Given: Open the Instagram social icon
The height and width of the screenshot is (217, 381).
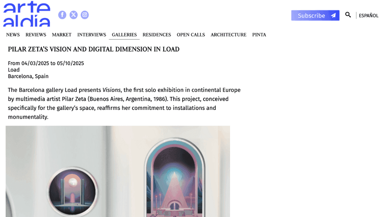Looking at the screenshot, I should pyautogui.click(x=85, y=15).
